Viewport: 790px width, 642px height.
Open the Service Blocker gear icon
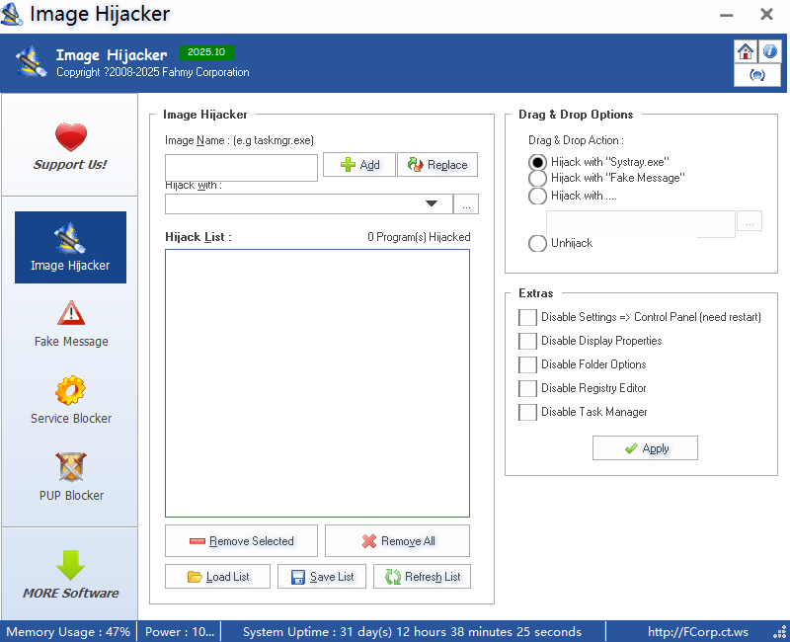(69, 391)
